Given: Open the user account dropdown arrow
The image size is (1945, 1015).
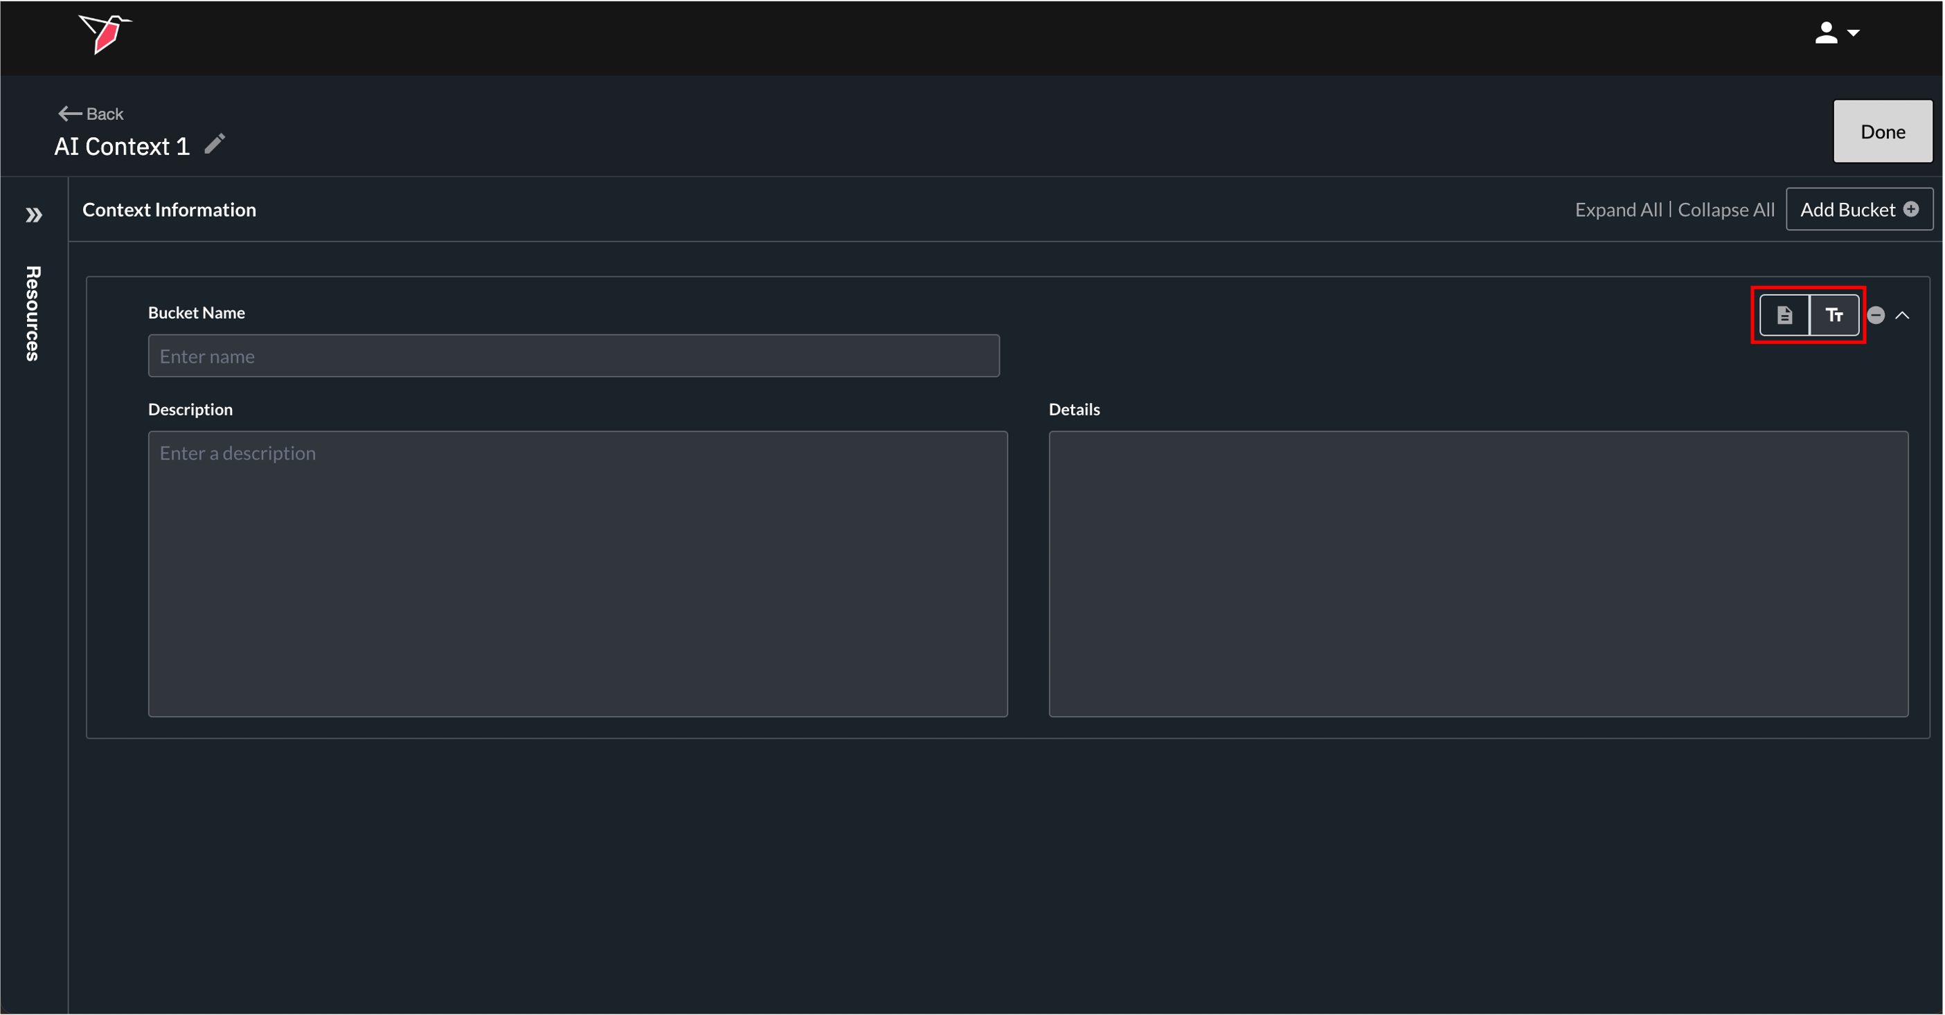Looking at the screenshot, I should tap(1854, 33).
